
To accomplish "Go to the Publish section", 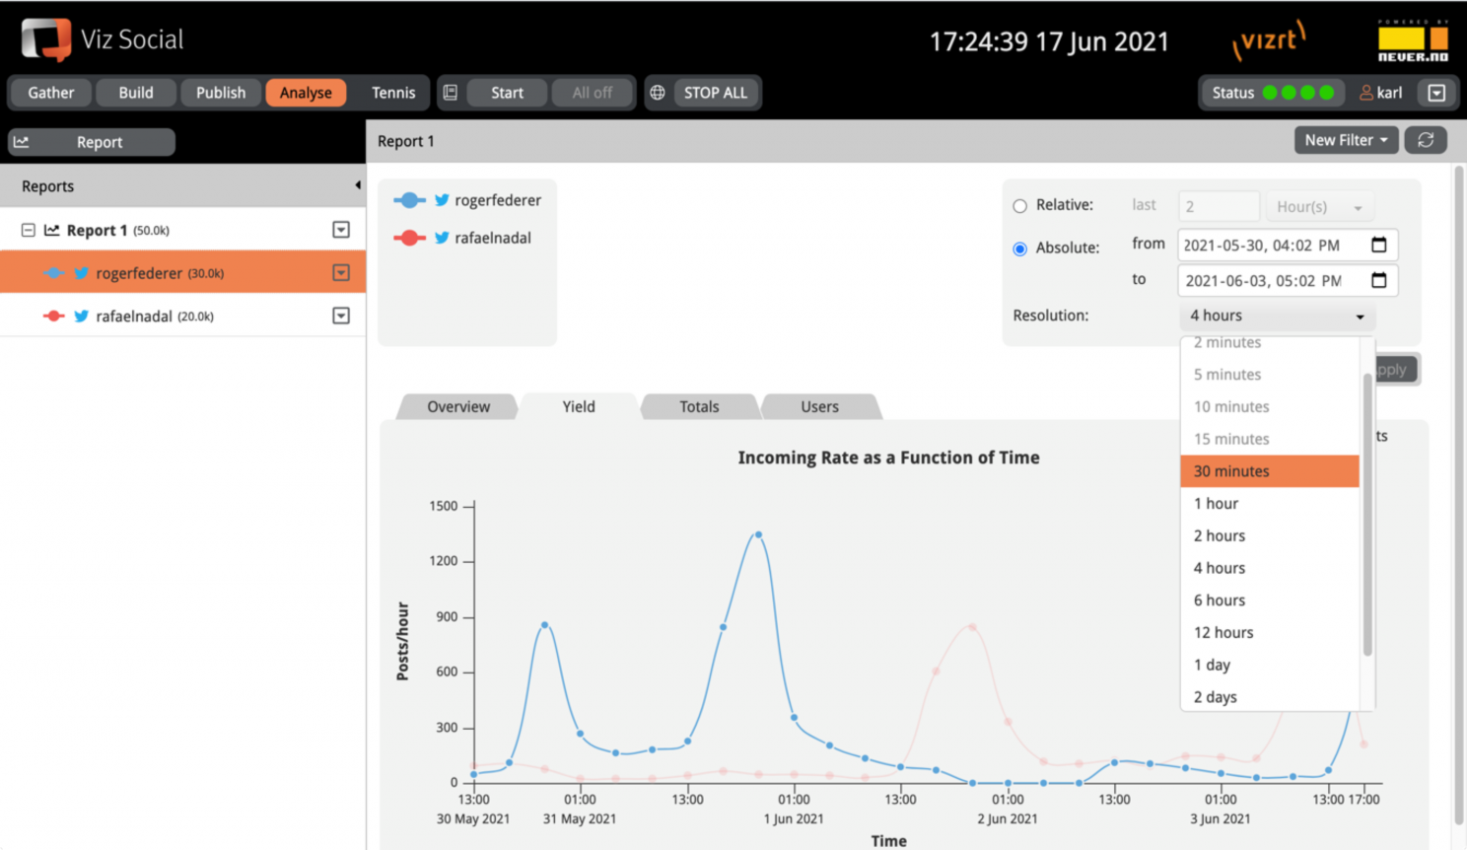I will pyautogui.click(x=221, y=93).
